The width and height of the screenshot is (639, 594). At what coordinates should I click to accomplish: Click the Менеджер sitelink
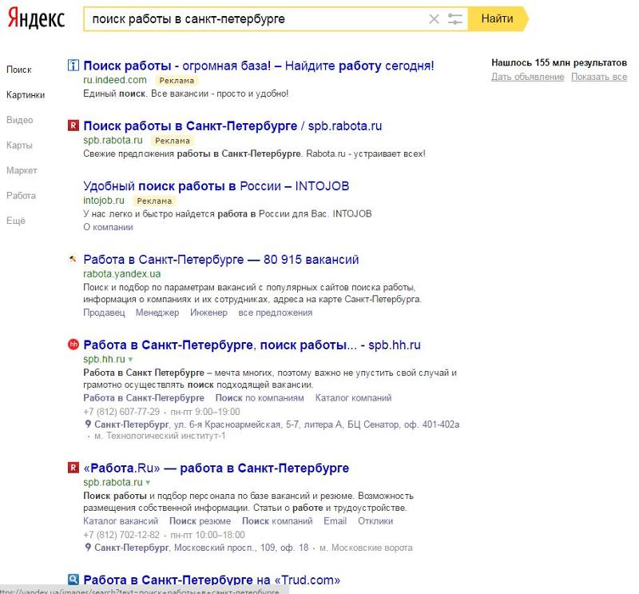pos(157,313)
